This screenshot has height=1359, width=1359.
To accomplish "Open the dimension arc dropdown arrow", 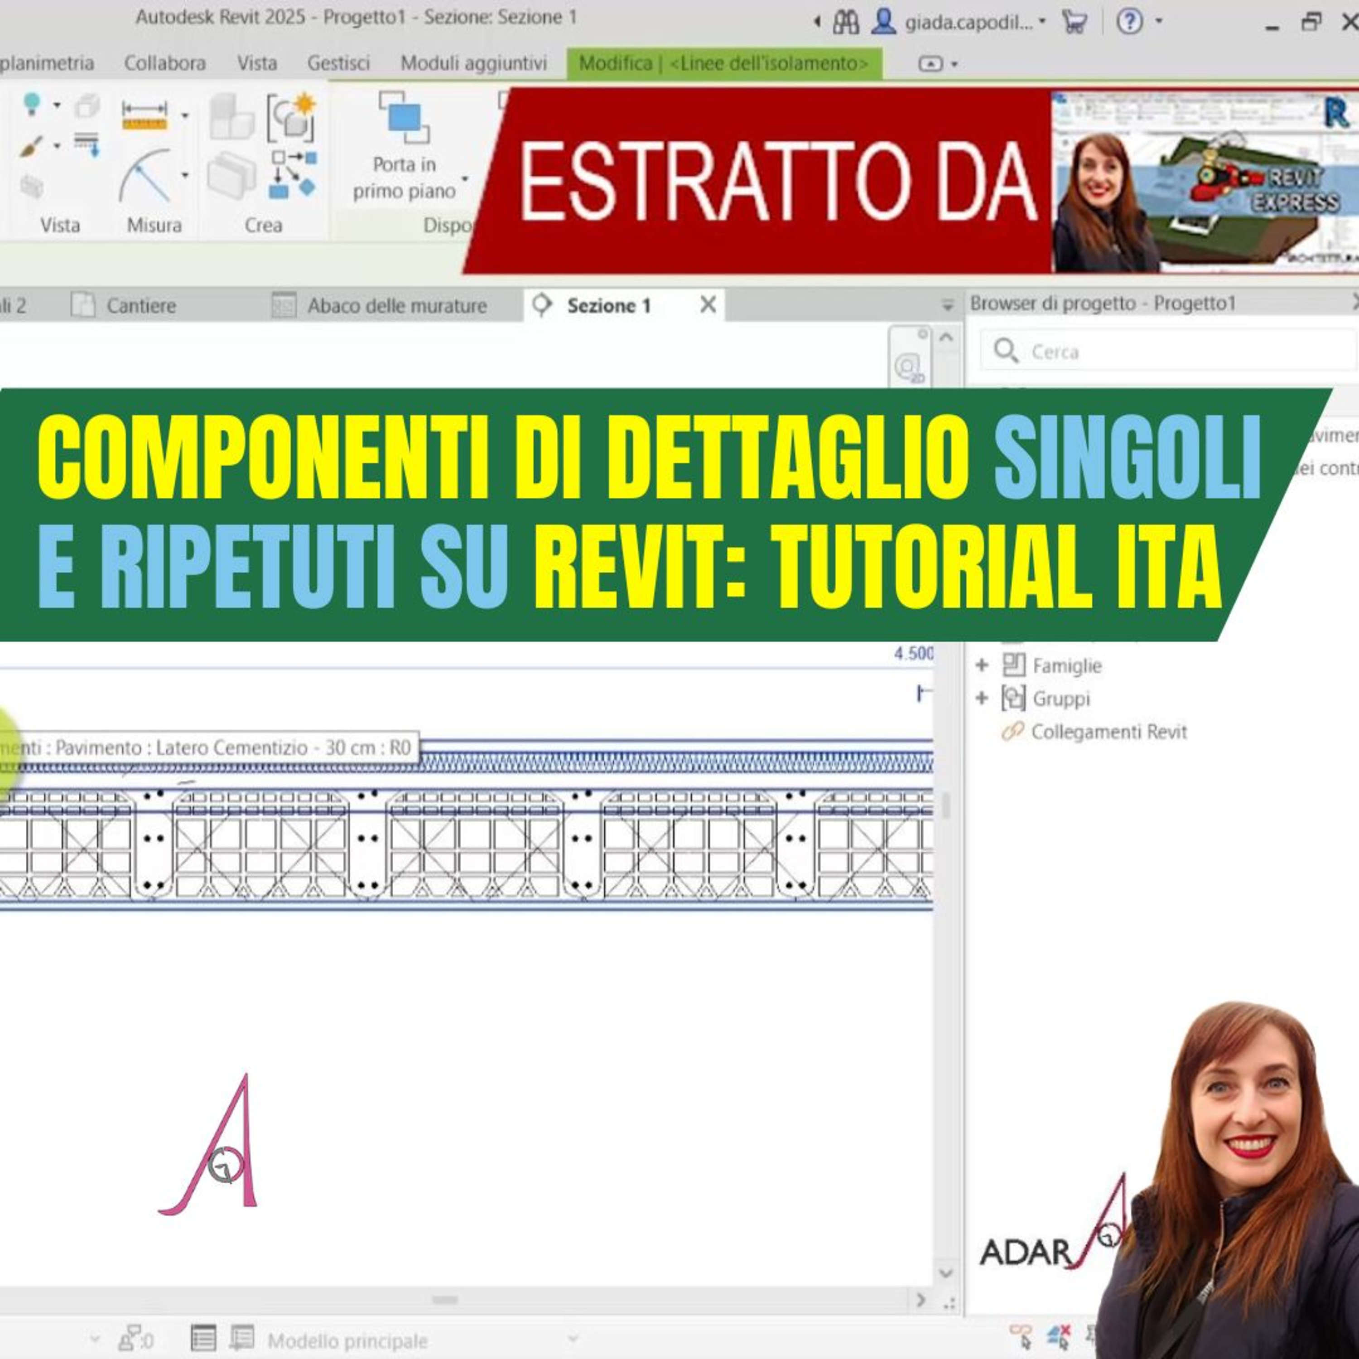I will [184, 174].
